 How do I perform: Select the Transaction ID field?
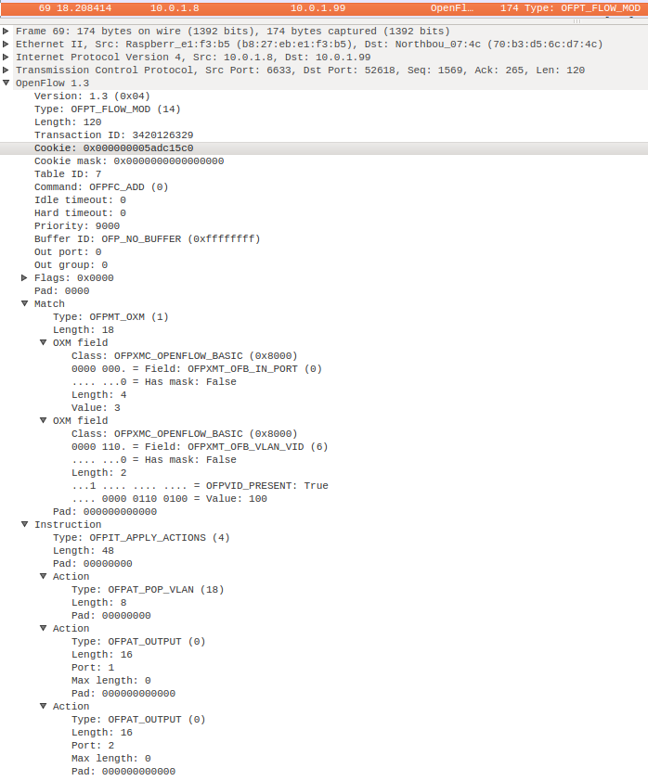113,134
